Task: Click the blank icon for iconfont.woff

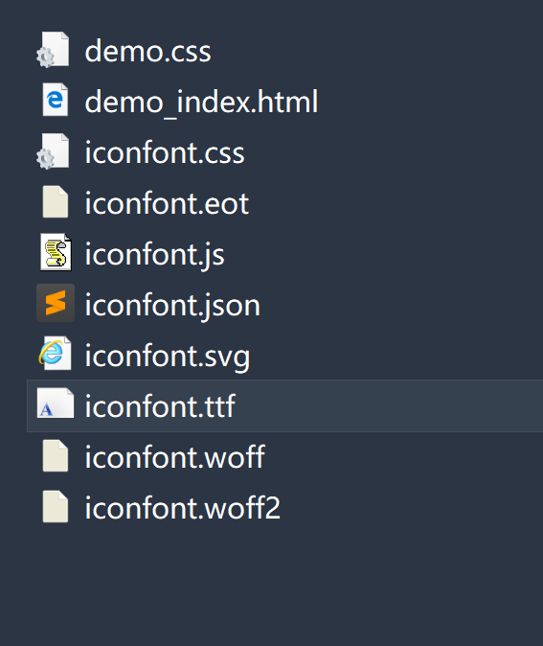Action: click(56, 455)
